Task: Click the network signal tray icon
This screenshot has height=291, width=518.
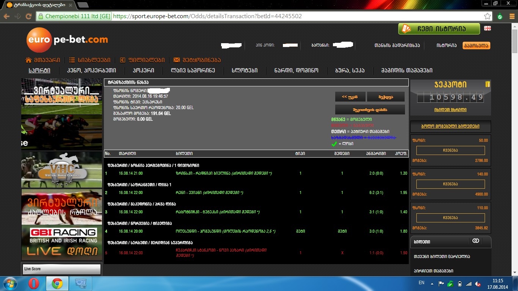Action: click(469, 283)
